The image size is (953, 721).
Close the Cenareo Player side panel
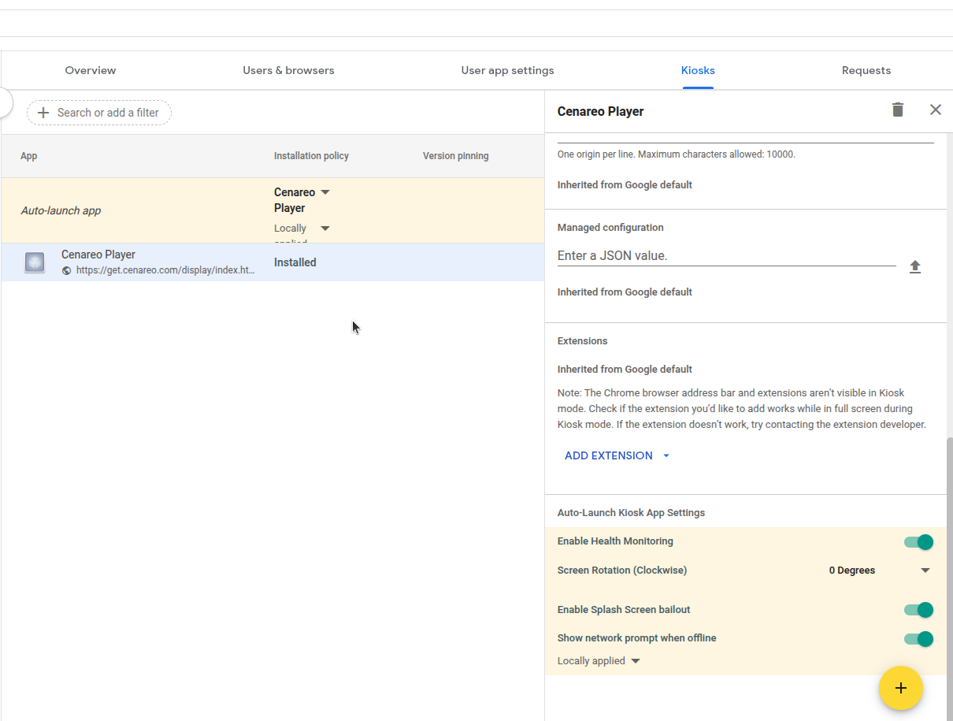tap(935, 110)
